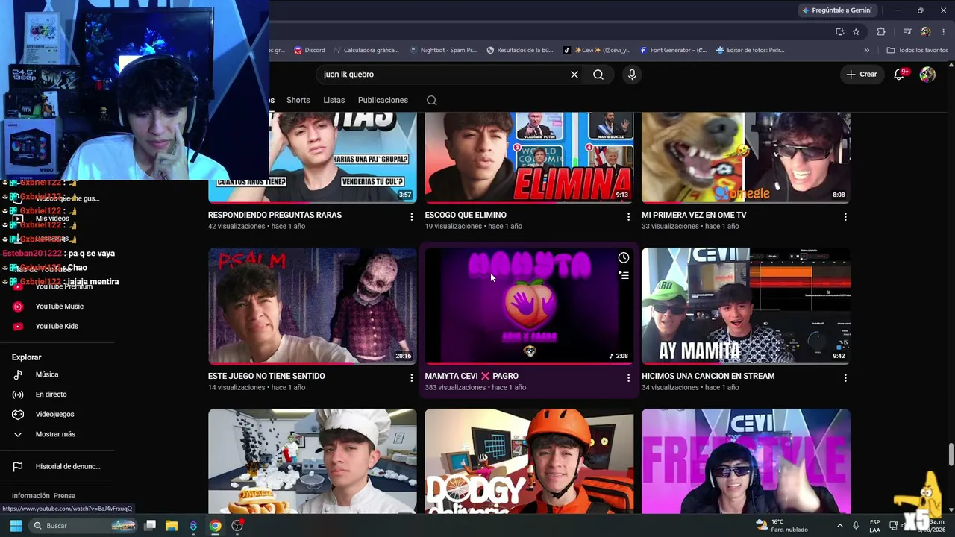Click the RESPONDIENDO PREGUNTAS RARAS title
The width and height of the screenshot is (955, 537).
pos(275,215)
